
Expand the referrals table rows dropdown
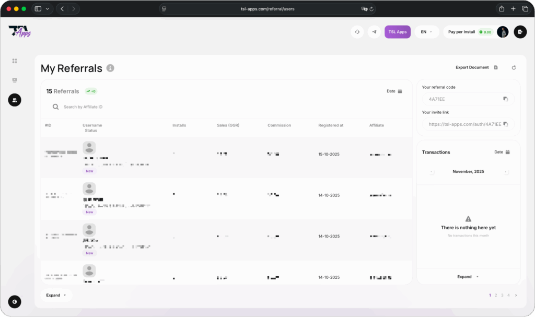pyautogui.click(x=56, y=295)
